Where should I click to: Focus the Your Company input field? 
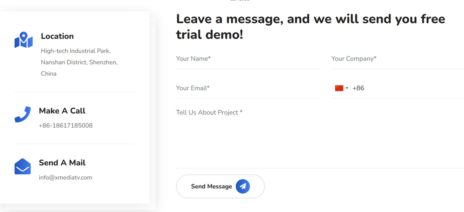(397, 59)
